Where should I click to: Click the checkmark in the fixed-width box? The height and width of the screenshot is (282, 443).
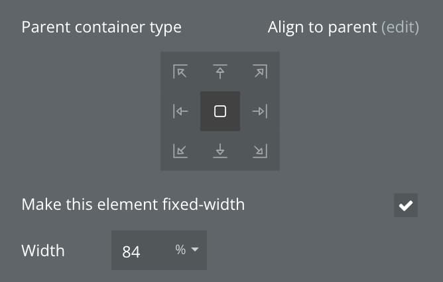(406, 205)
